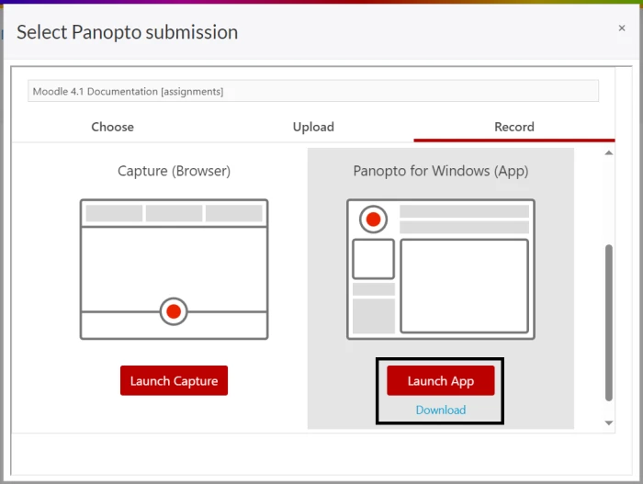This screenshot has height=484, width=643.
Task: Switch to the Choose tab
Action: point(112,127)
